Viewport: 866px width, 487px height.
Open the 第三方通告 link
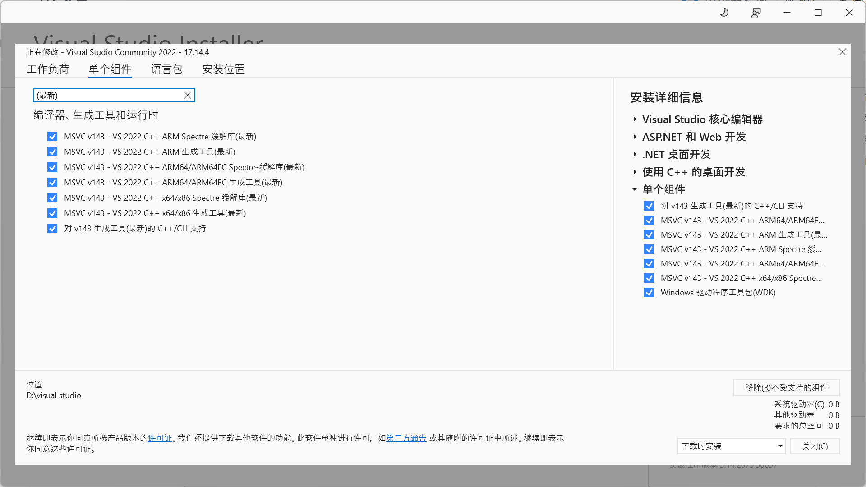click(406, 438)
